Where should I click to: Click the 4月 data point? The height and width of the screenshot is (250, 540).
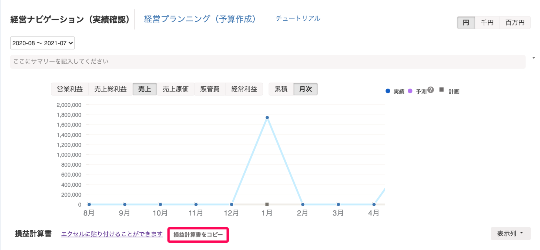point(374,204)
